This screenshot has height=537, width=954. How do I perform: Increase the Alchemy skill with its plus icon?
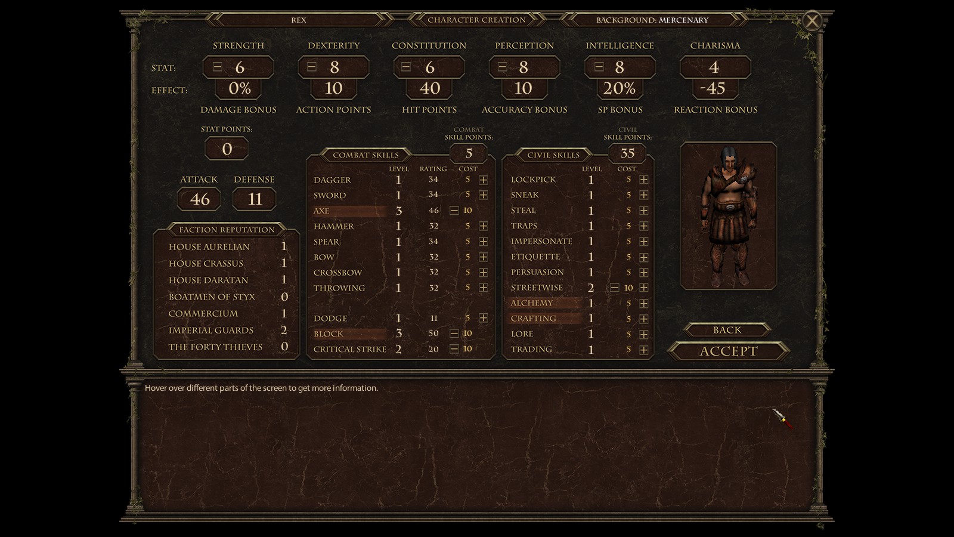644,303
